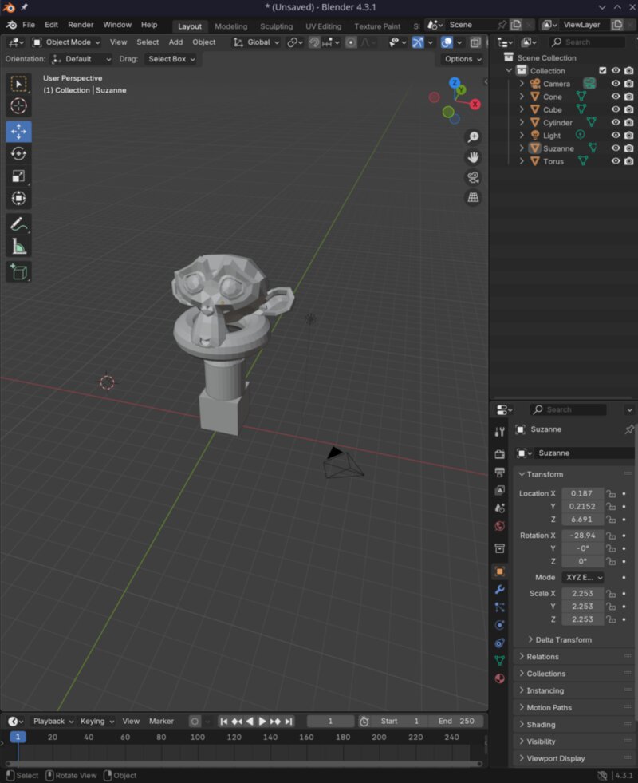
Task: Open the Object properties tab
Action: (500, 571)
